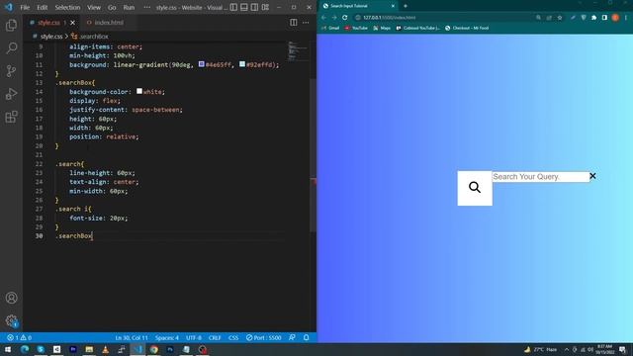Open the Edit menu
Viewport: 633px width, 356px height.
click(42, 7)
